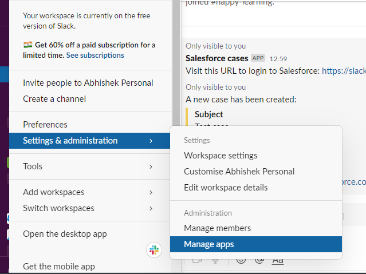Select Customise Abhishek Personal
This screenshot has width=366, height=274.
[x=256, y=172]
